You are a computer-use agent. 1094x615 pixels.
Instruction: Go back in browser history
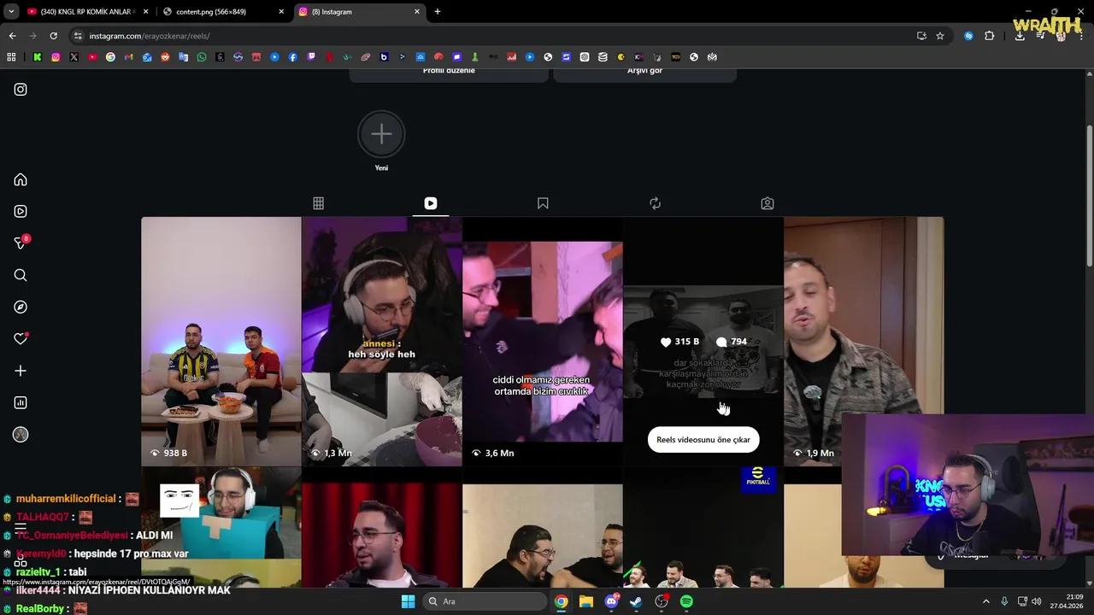12,36
